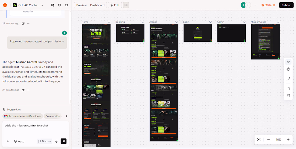Toggle Discuss mode
Viewport: 296px width, 149px height.
44,141
